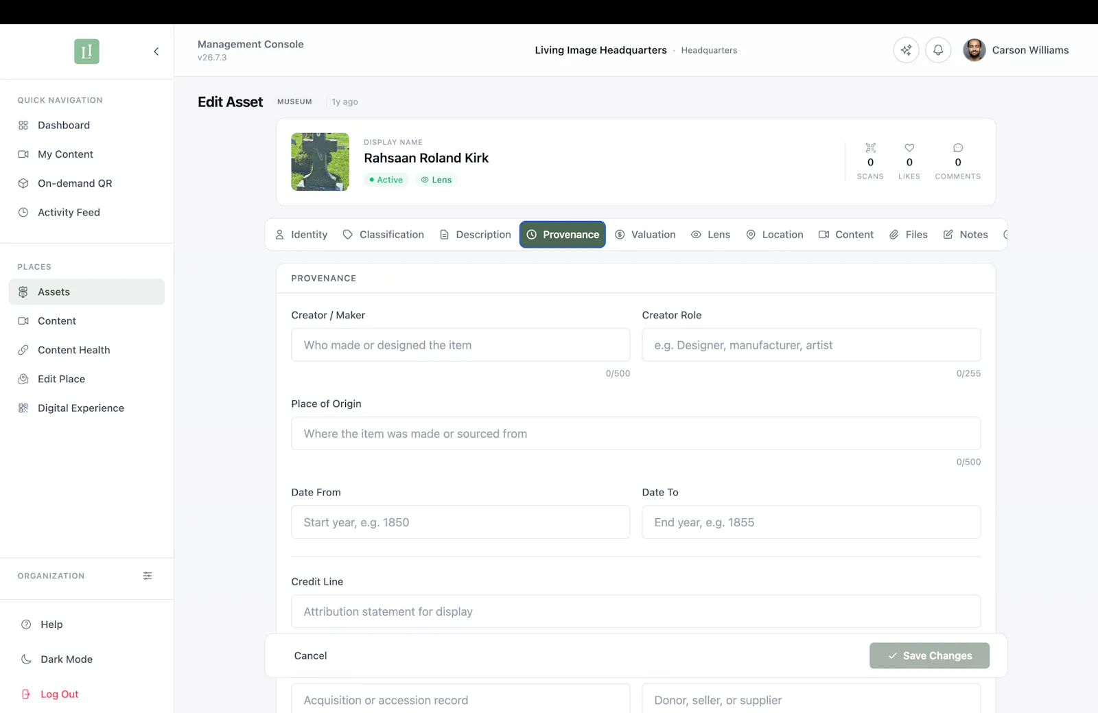Open the Content tab in asset editor

[846, 235]
